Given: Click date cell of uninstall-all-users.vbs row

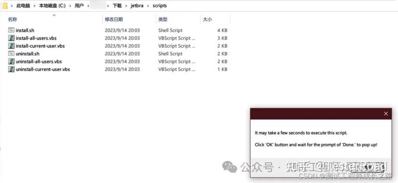Looking at the screenshot, I should [x=122, y=62].
